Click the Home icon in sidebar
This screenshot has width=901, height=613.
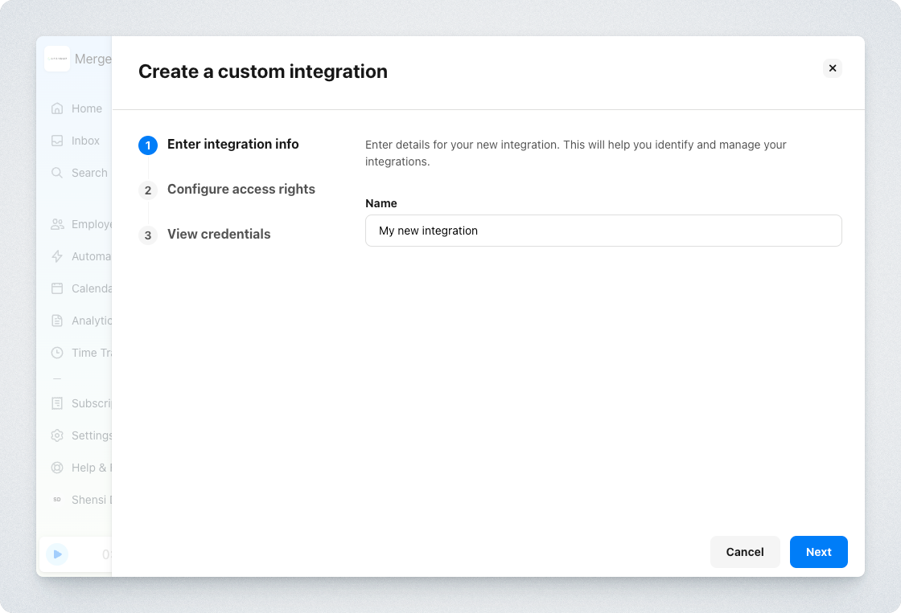[57, 108]
